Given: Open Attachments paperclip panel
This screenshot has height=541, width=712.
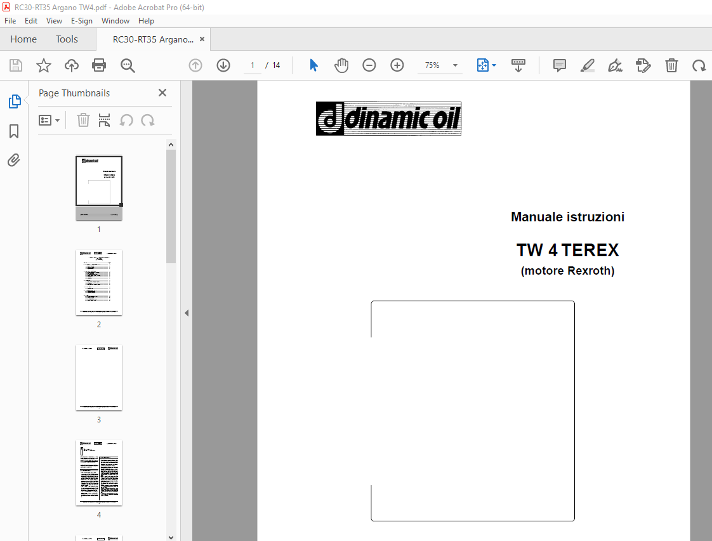Looking at the screenshot, I should point(13,160).
